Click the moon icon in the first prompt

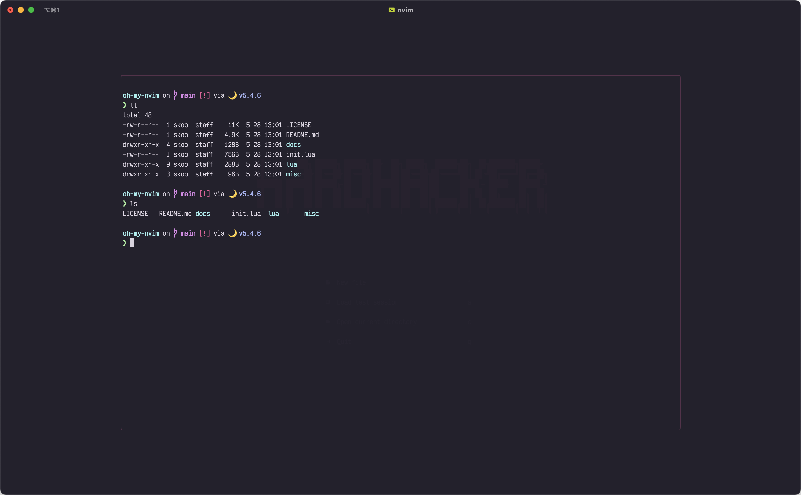(232, 95)
